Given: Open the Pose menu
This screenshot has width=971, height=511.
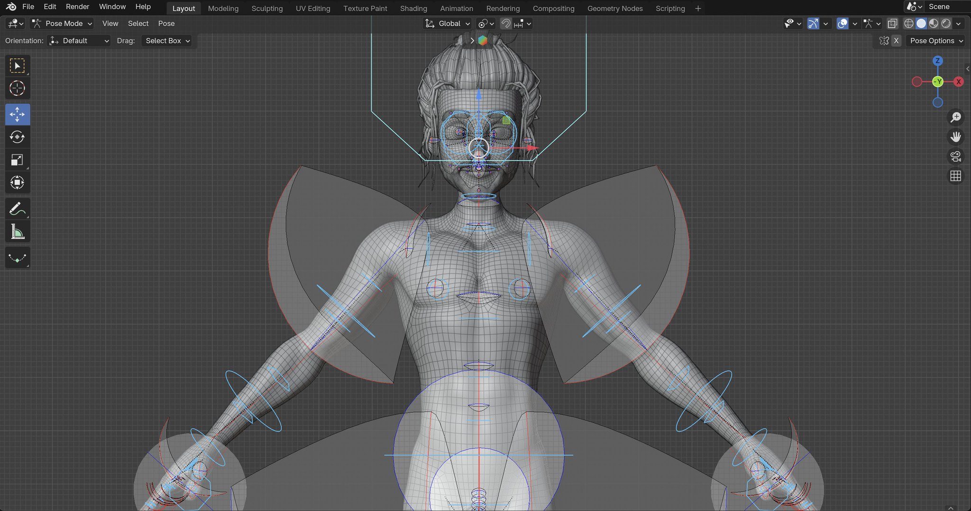Looking at the screenshot, I should tap(166, 23).
